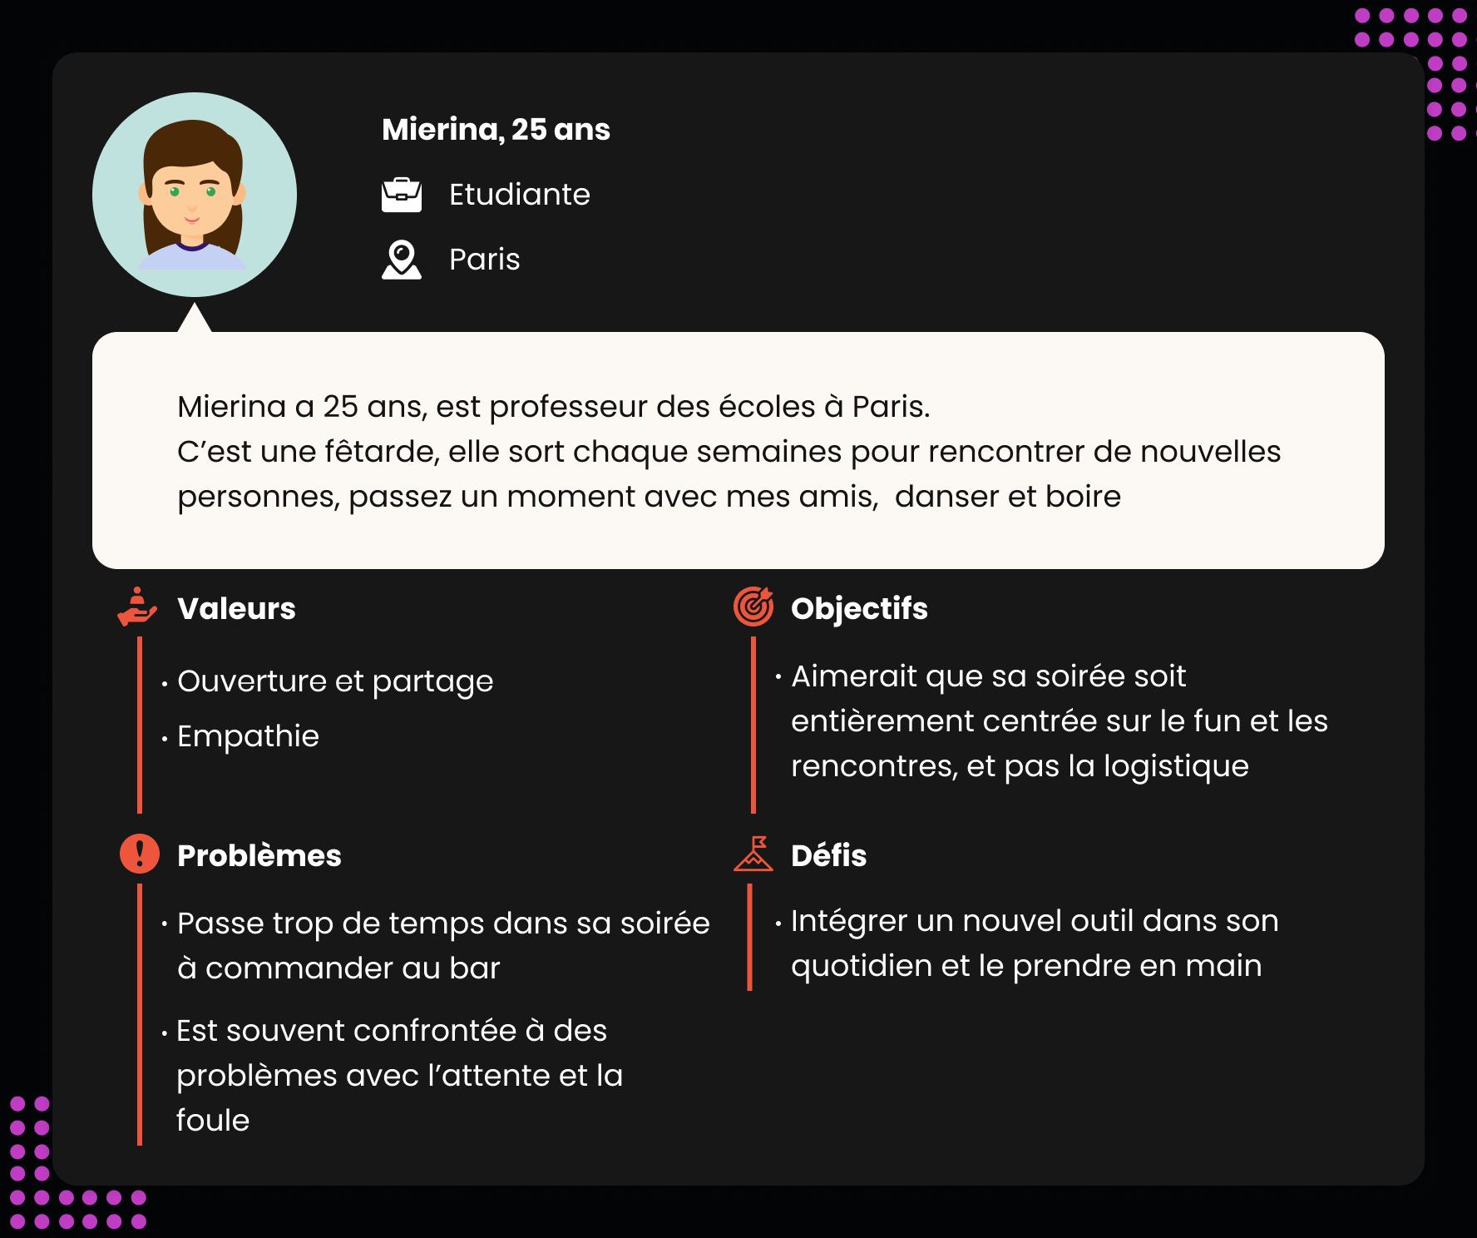Click the "Objectifs" section heading
The image size is (1477, 1238).
coord(859,608)
